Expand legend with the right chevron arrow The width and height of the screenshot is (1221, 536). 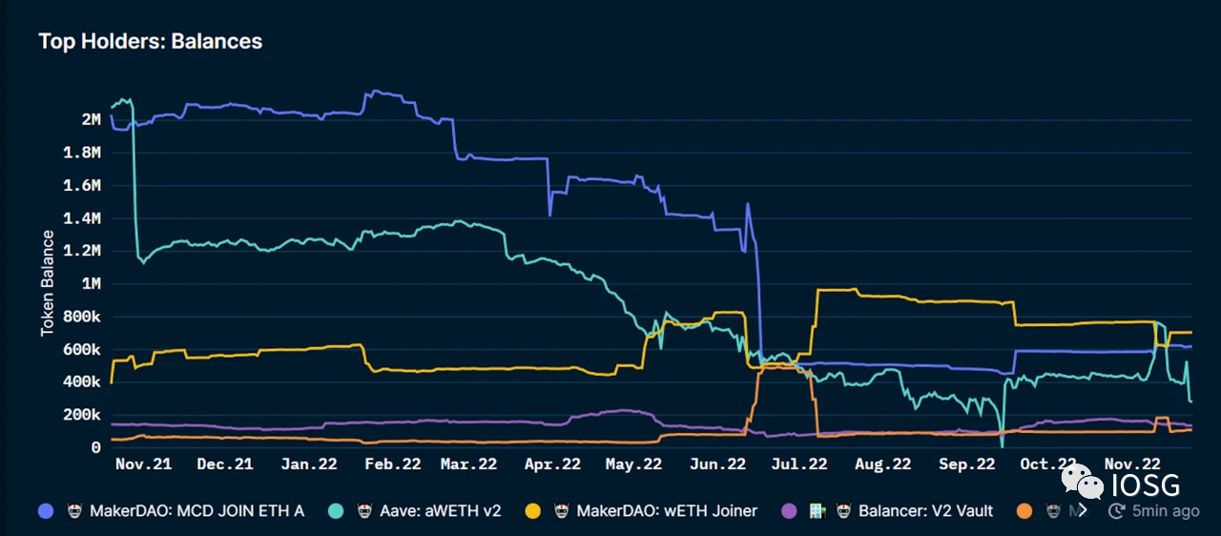click(x=1082, y=511)
